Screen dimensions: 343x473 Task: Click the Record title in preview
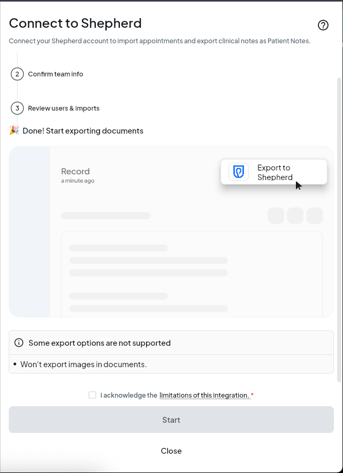(75, 171)
